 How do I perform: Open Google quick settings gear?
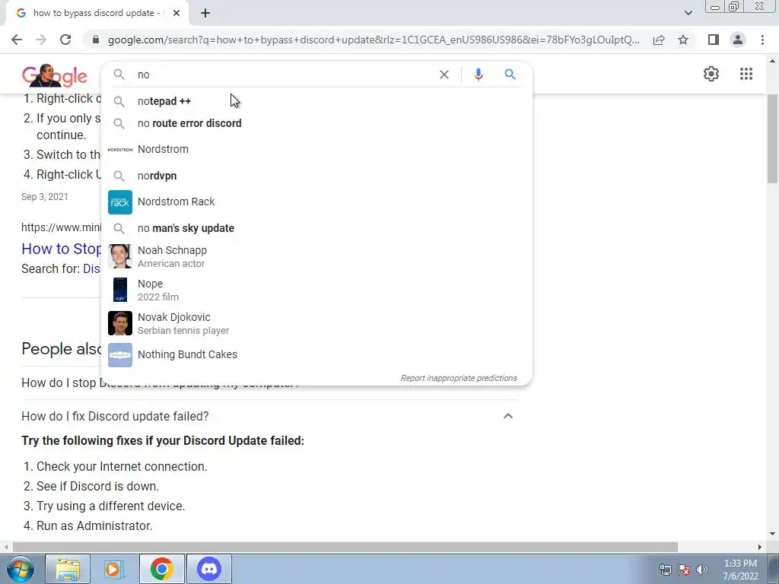pyautogui.click(x=711, y=74)
